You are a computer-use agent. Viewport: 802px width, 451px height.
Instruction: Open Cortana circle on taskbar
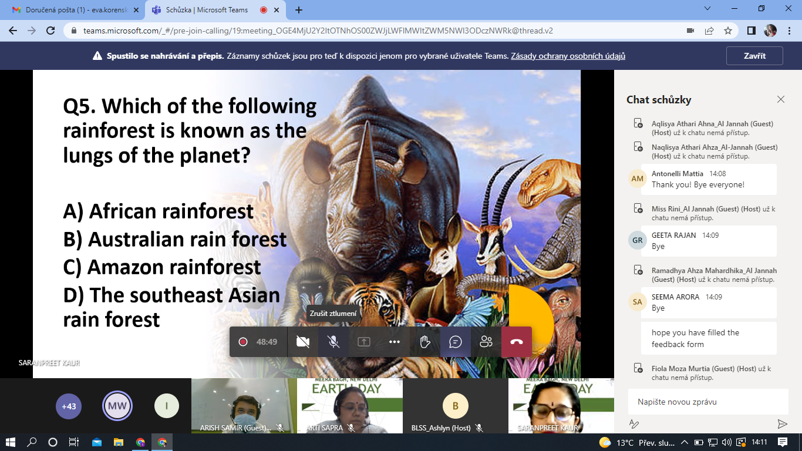[x=53, y=442]
